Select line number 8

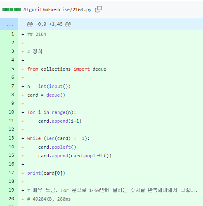(12, 95)
